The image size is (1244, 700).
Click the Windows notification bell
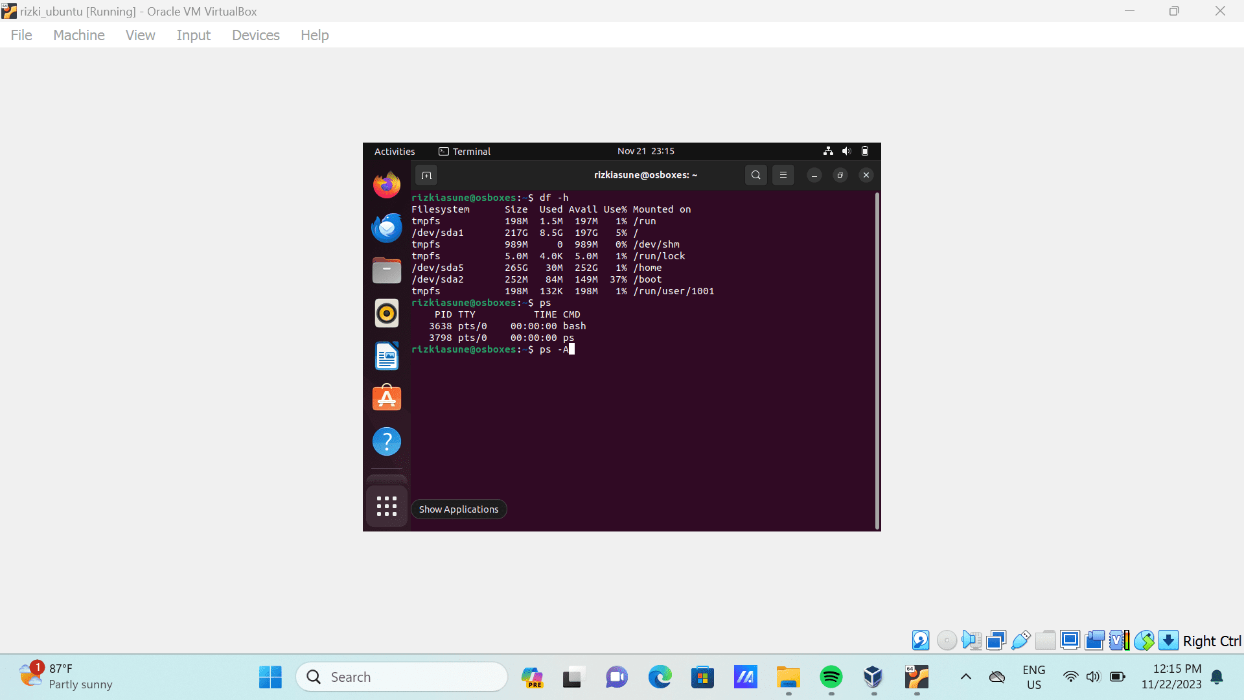click(x=1217, y=677)
